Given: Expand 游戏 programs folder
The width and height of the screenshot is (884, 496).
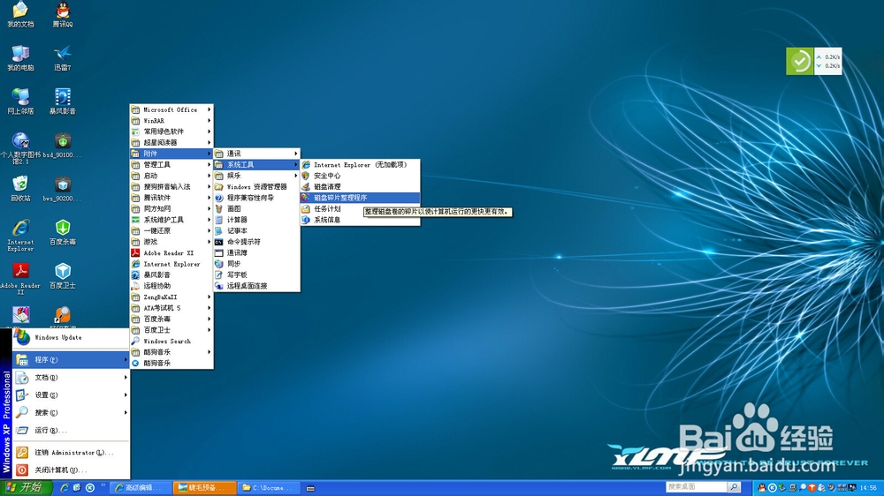Looking at the screenshot, I should coord(171,242).
